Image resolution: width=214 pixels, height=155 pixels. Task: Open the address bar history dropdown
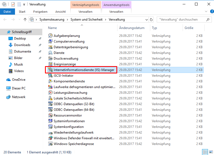[147, 20]
